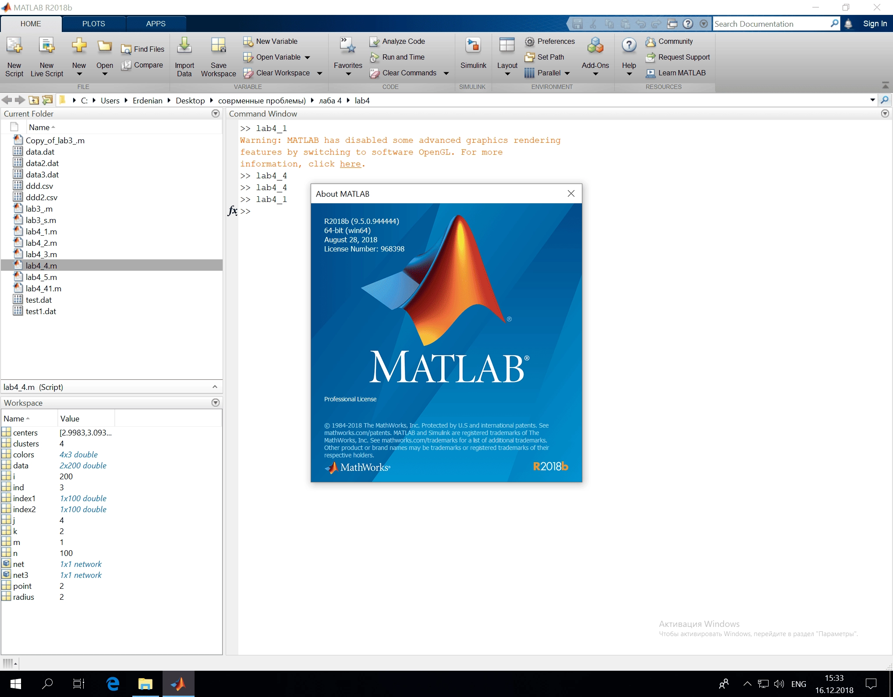Create a New Variable
Screen dimensions: 893x697
click(x=270, y=41)
